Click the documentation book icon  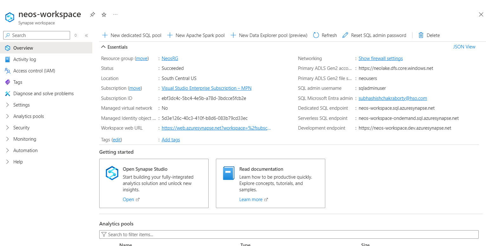[x=229, y=173]
